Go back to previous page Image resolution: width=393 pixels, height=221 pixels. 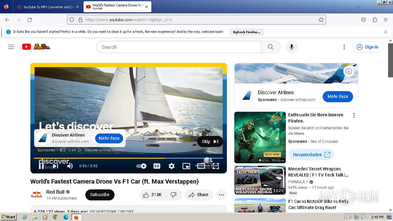coord(7,20)
